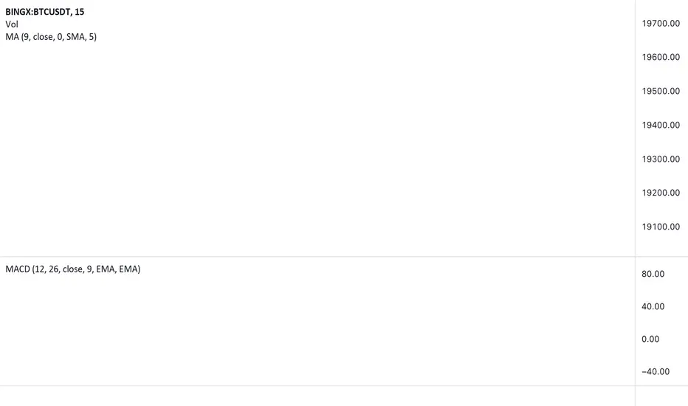The height and width of the screenshot is (406, 688).
Task: Click the 19700.00 price axis label
Action: coord(661,24)
